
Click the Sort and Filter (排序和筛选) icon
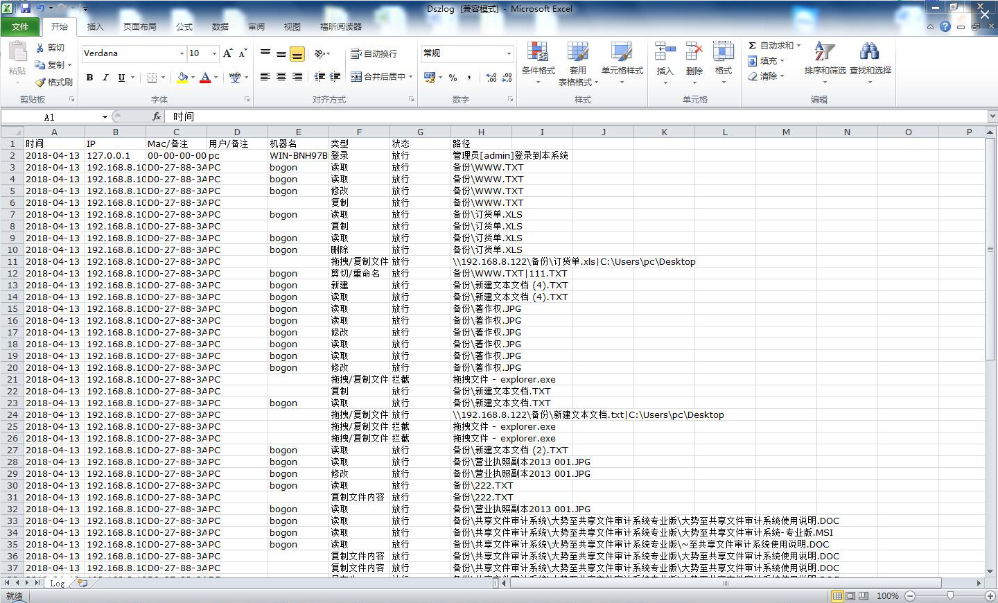(824, 53)
